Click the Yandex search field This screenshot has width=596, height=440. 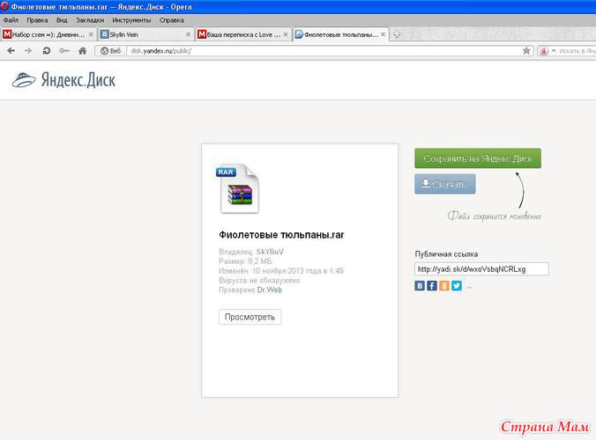(577, 51)
